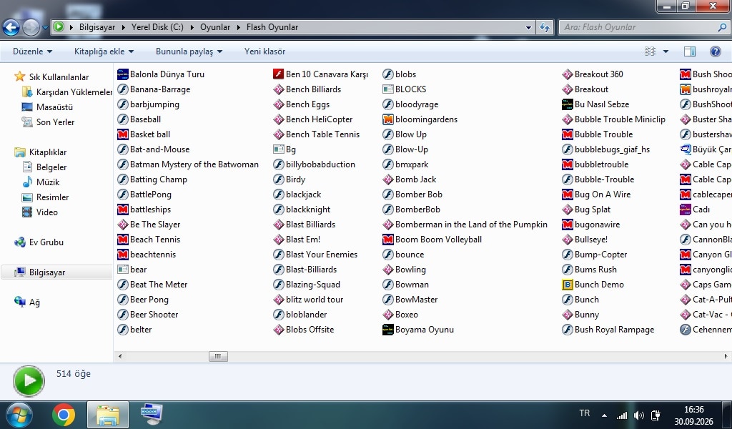Click the change view icon

point(650,51)
